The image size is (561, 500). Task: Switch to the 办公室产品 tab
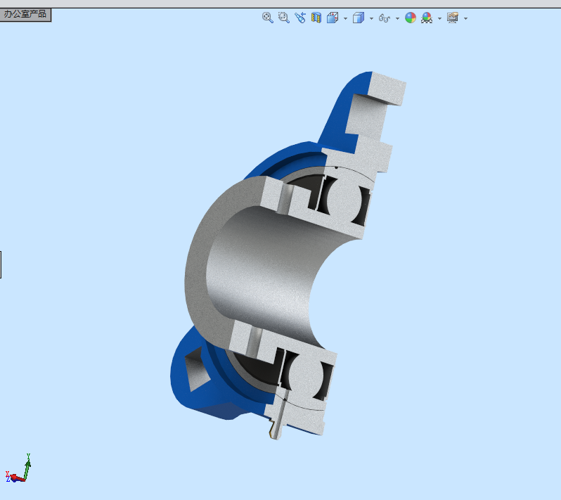point(25,14)
